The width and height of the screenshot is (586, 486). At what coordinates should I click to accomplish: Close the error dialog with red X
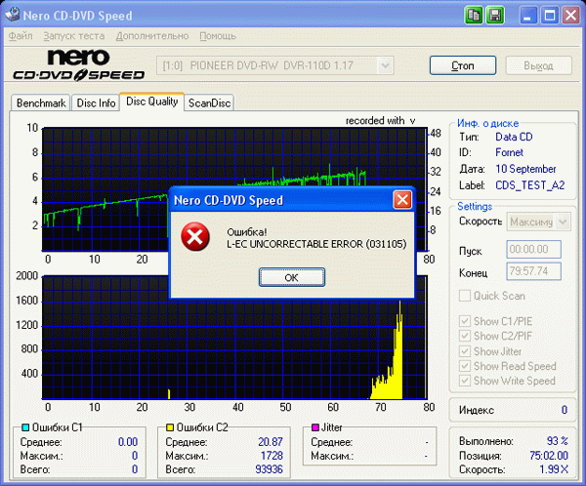click(402, 200)
